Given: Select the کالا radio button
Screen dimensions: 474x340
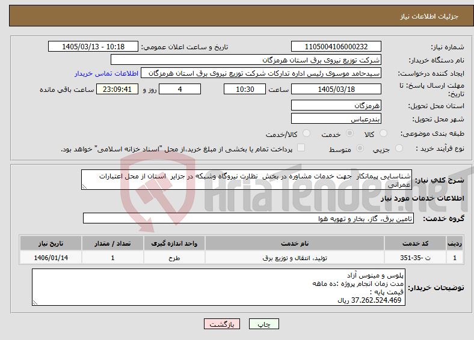Looking at the screenshot, I should (383, 133).
